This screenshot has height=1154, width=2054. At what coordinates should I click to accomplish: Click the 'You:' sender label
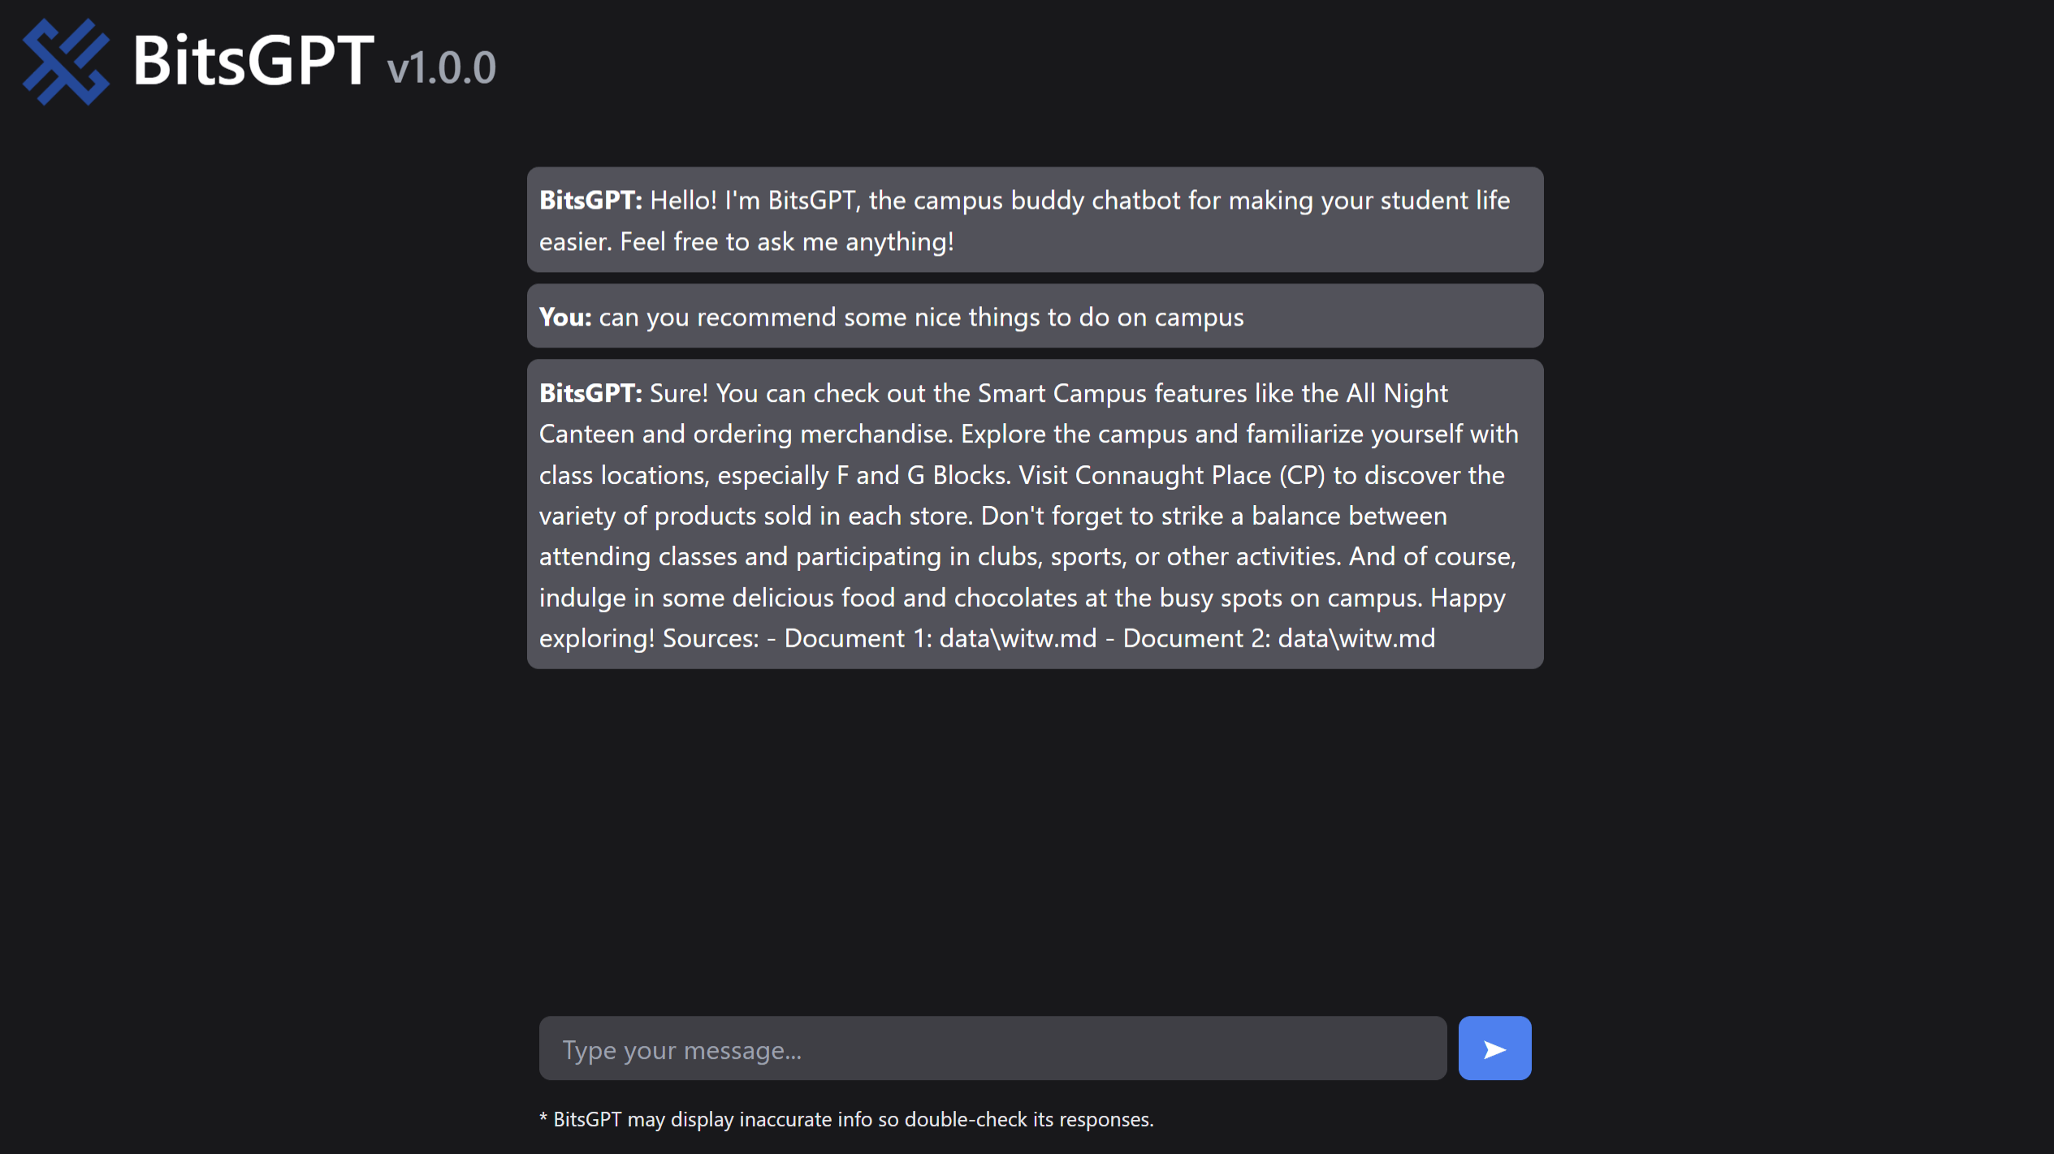point(565,317)
